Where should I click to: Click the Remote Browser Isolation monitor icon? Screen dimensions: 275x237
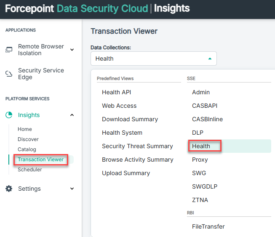pos(9,50)
